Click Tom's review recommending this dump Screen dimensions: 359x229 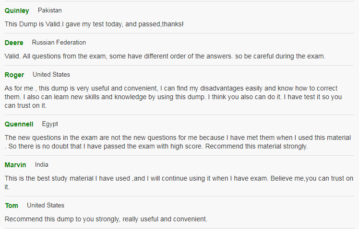tap(106, 219)
